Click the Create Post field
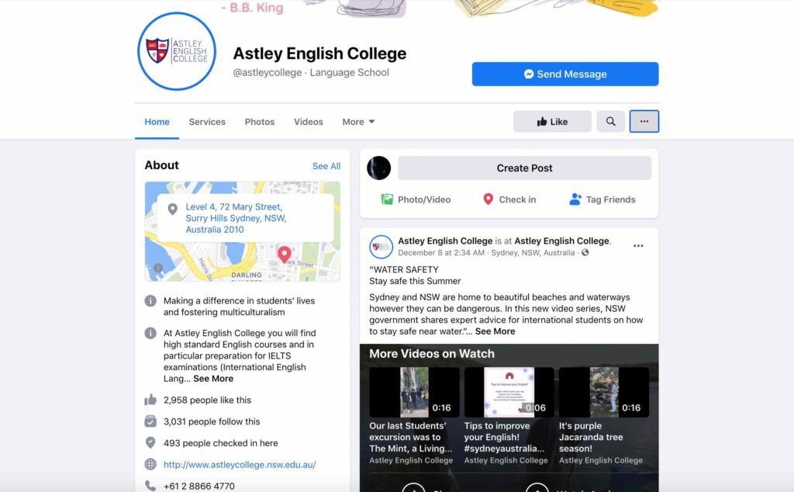This screenshot has width=794, height=492. click(x=524, y=168)
